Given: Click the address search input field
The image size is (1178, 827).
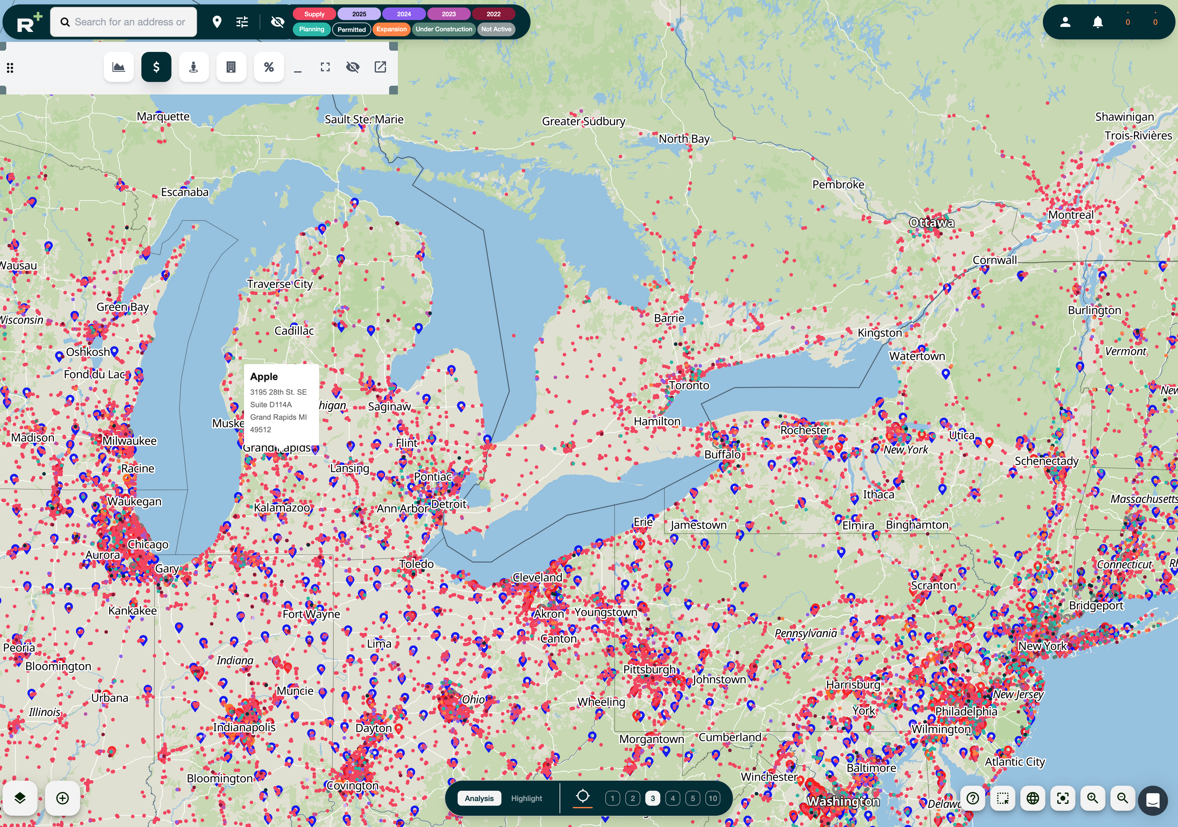Looking at the screenshot, I should (130, 22).
